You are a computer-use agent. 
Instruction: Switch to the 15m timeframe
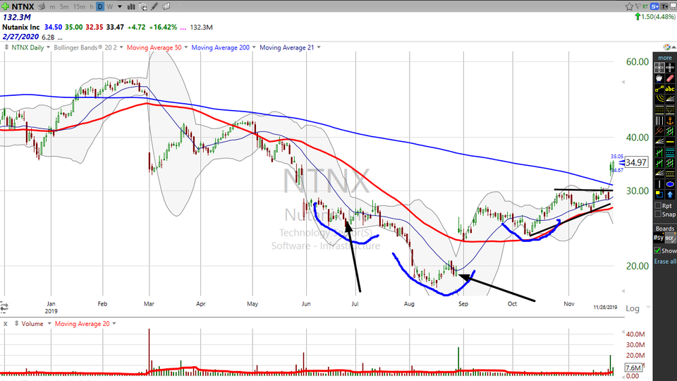point(79,6)
